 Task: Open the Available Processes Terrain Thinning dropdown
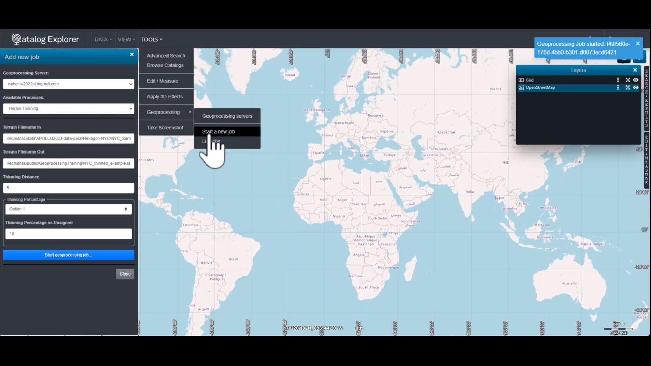[x=68, y=108]
